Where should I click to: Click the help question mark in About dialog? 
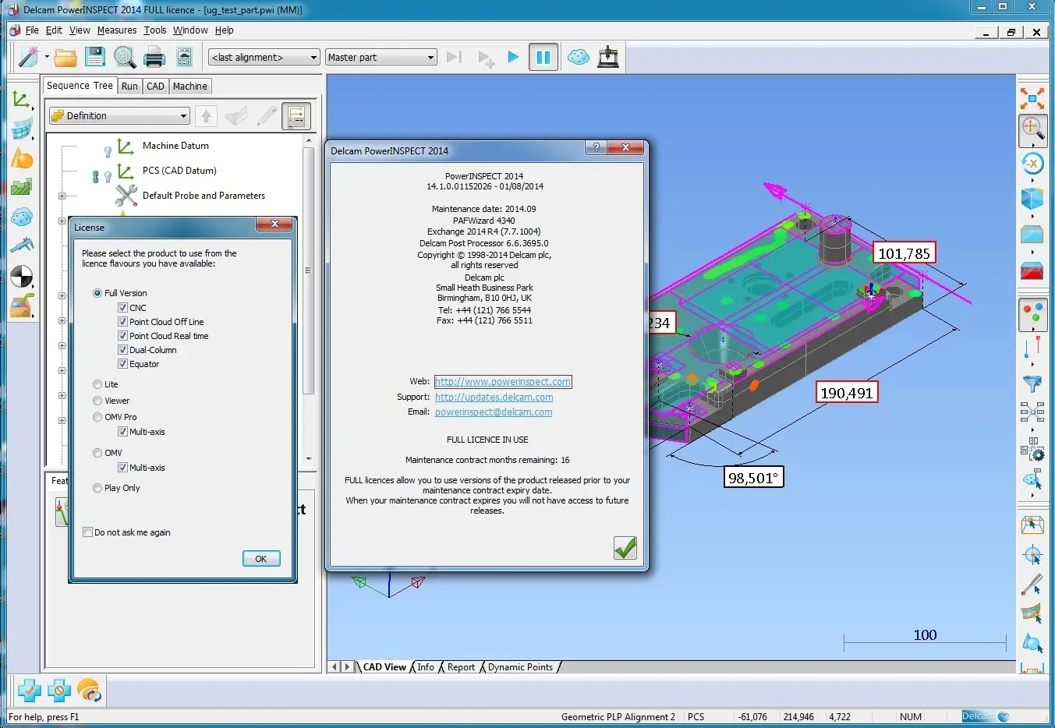(x=597, y=147)
